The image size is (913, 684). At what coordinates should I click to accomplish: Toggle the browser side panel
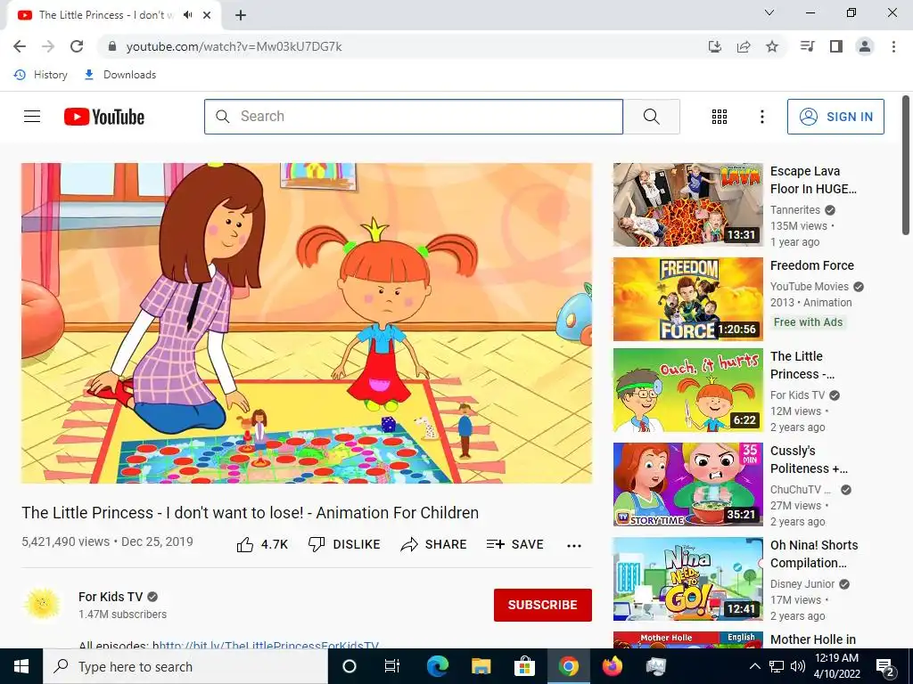[836, 46]
